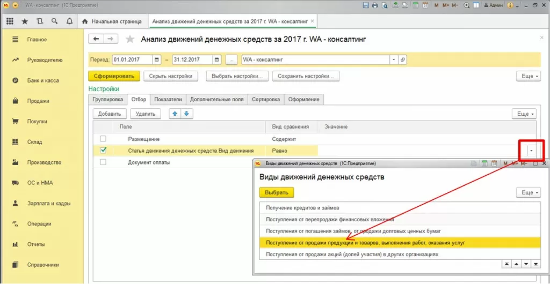This screenshot has width=550, height=284.
Task: Add report to favorites via grey star
Action: click(x=130, y=39)
